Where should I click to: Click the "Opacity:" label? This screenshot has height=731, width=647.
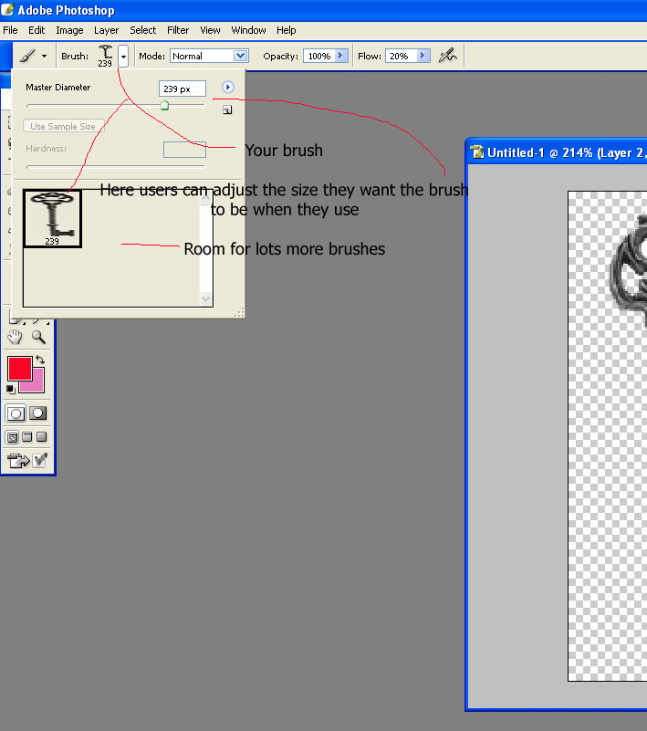click(x=280, y=56)
